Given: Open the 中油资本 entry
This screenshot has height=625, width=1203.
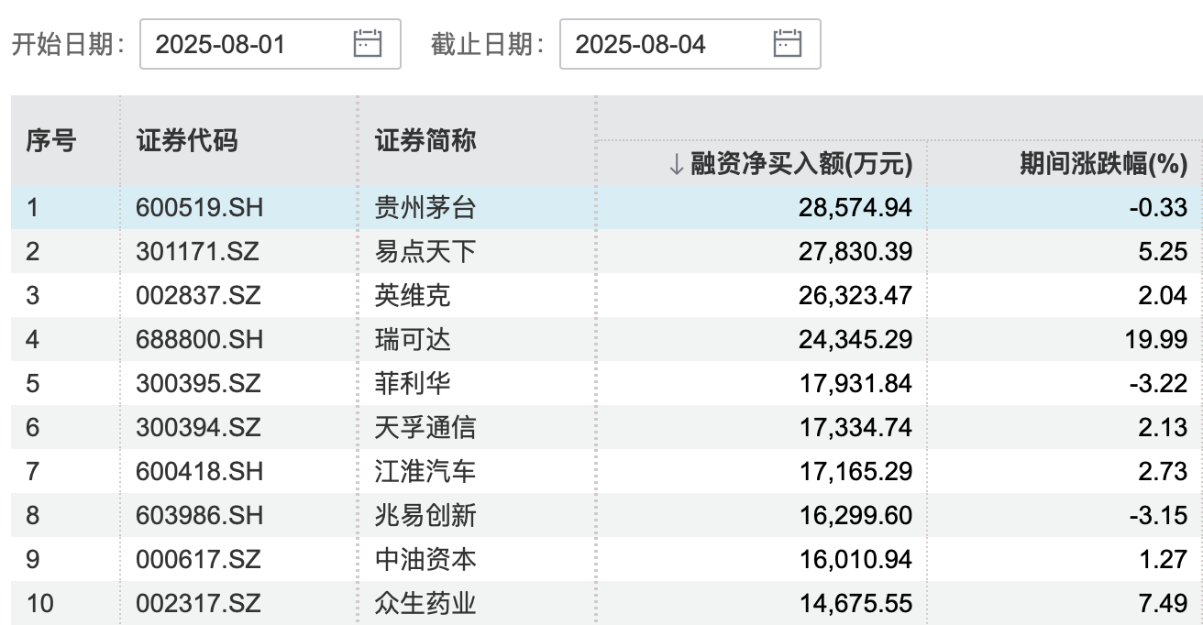Looking at the screenshot, I should pyautogui.click(x=425, y=560).
